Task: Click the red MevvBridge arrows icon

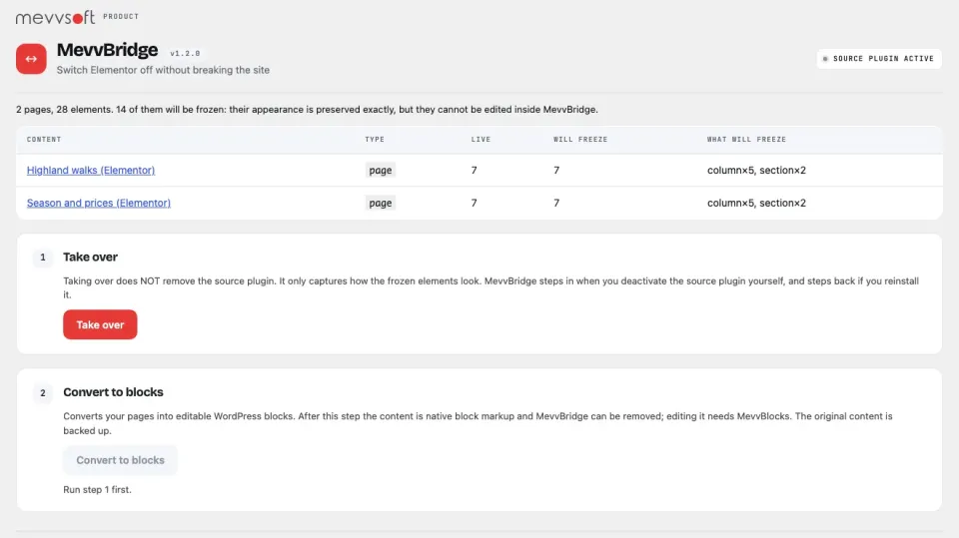Action: (x=31, y=59)
